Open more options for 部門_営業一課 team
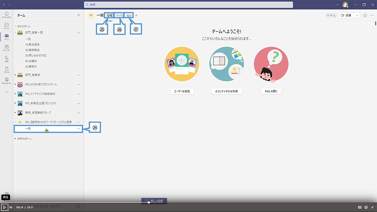Screen dimensions: 377x212 (78, 33)
